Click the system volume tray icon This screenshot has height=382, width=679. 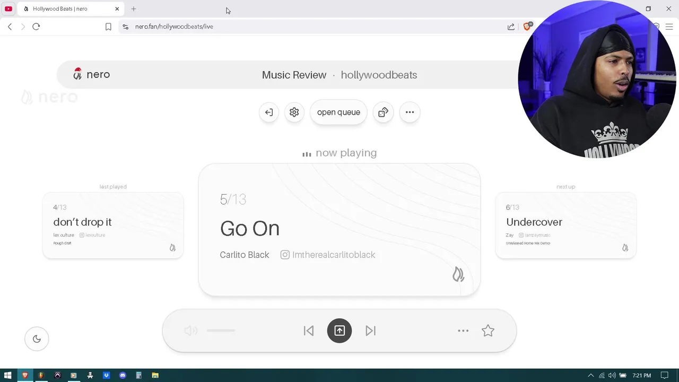[x=612, y=376]
